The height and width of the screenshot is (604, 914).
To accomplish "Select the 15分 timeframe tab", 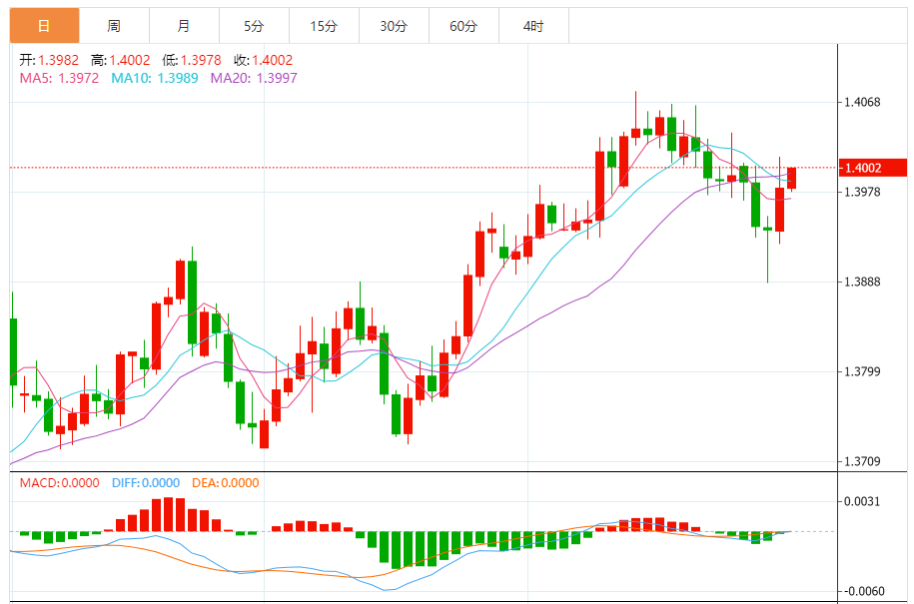I will 324,26.
